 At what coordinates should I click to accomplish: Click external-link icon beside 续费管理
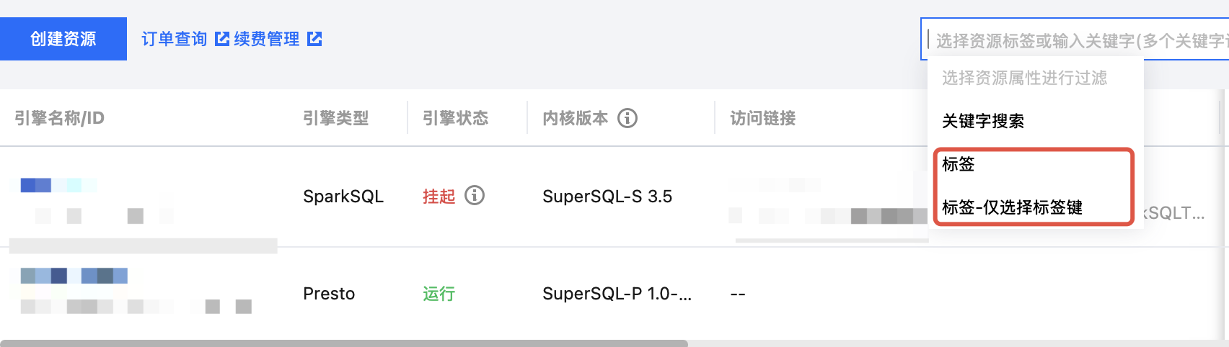pyautogui.click(x=314, y=39)
